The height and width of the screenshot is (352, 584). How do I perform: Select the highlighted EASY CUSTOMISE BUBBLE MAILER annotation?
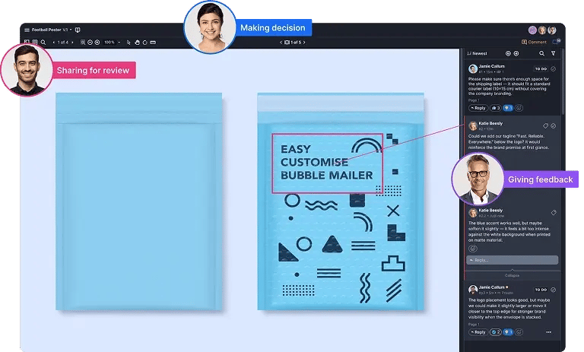point(327,163)
